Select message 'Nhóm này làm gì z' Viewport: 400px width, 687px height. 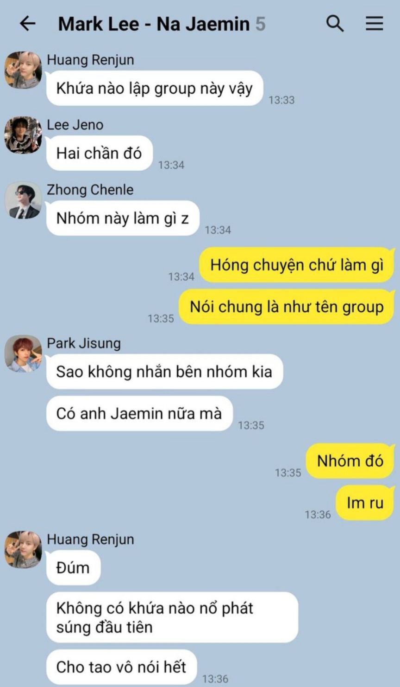[x=123, y=218]
